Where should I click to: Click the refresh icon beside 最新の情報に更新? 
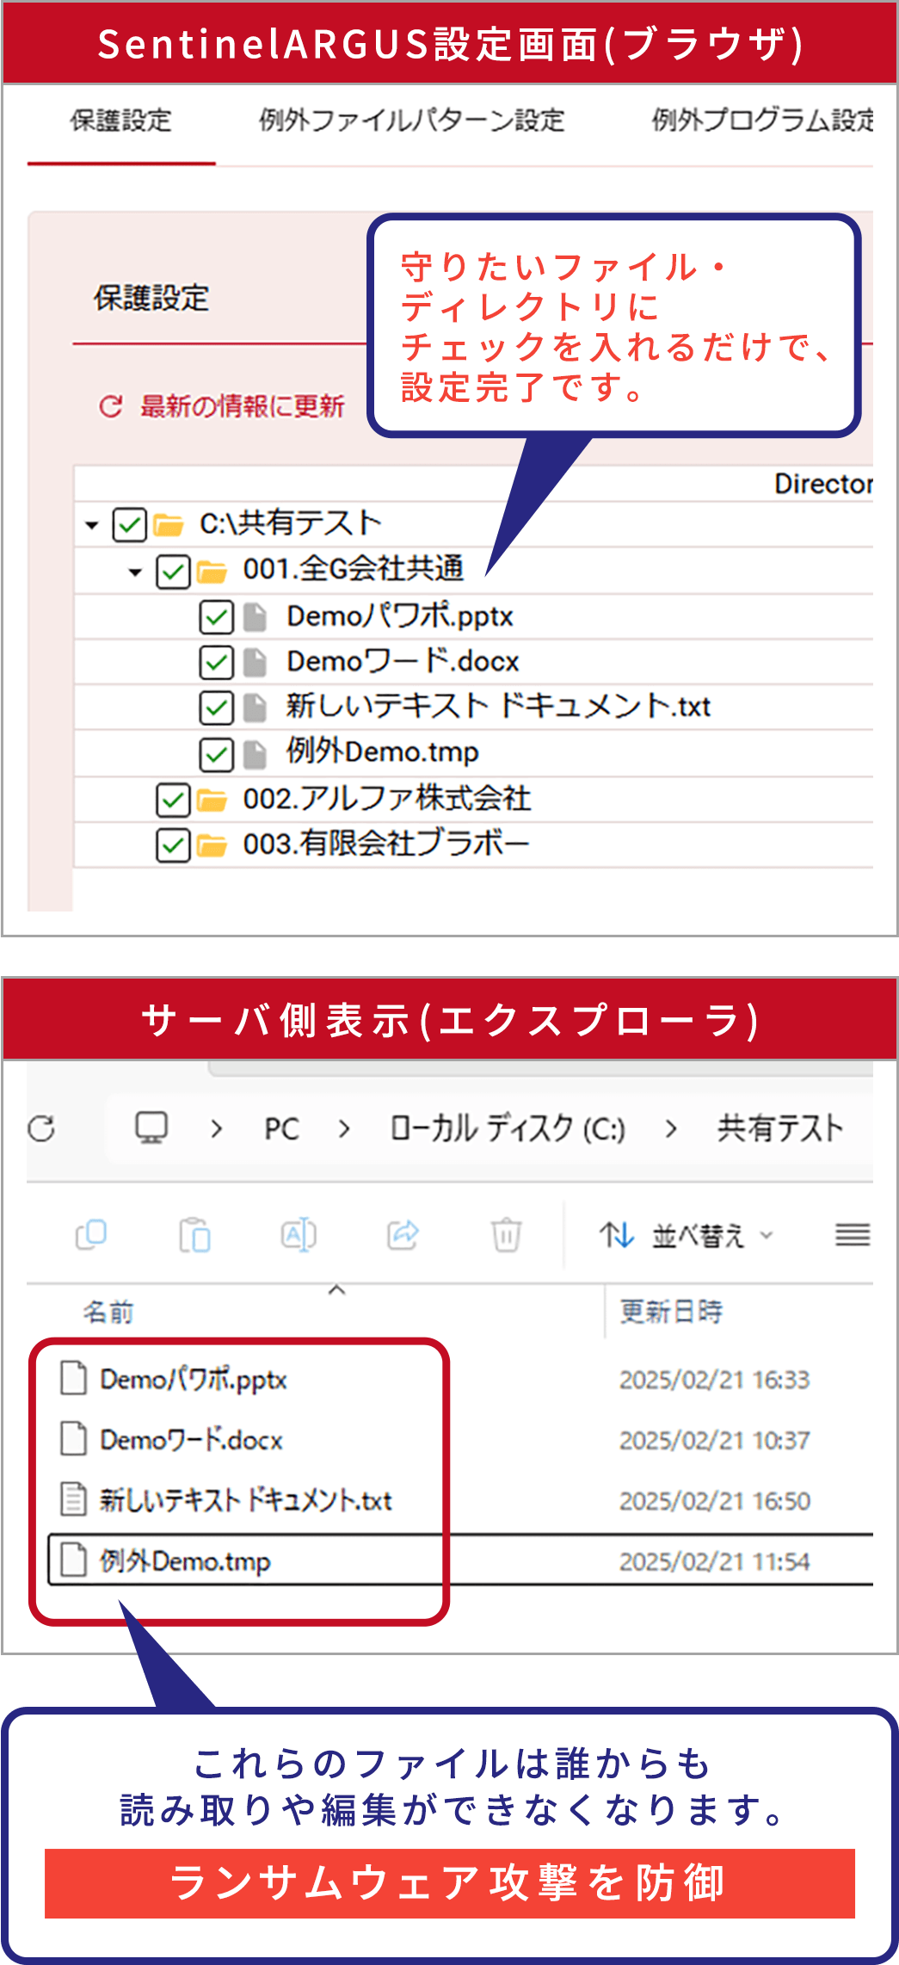point(111,405)
